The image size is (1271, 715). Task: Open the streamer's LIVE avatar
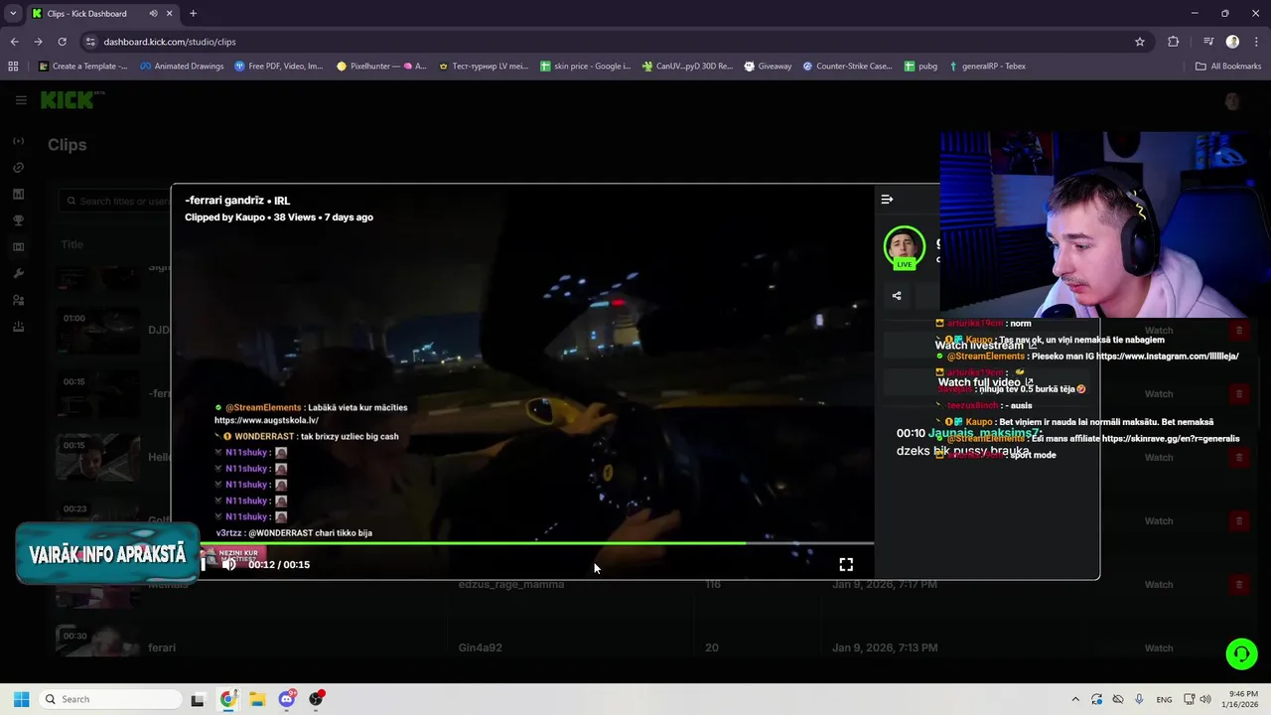pyautogui.click(x=905, y=246)
